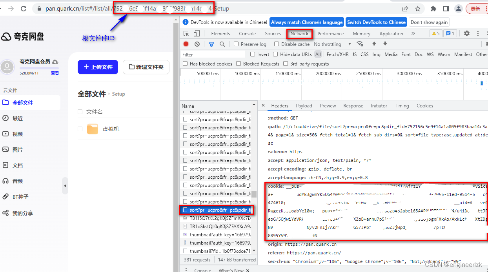Enable Has blocked cookies checkbox

point(185,63)
